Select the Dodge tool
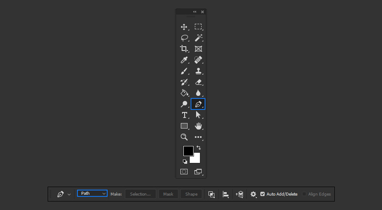The image size is (382, 210). point(184,104)
